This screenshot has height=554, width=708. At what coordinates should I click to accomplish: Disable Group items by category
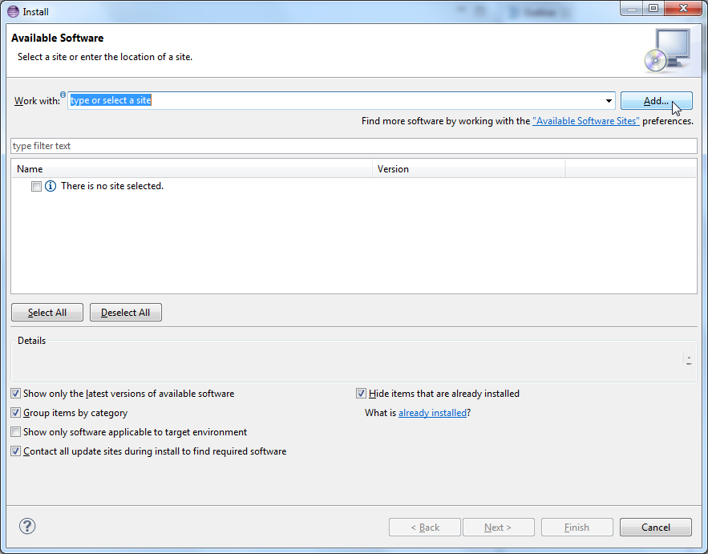click(16, 413)
